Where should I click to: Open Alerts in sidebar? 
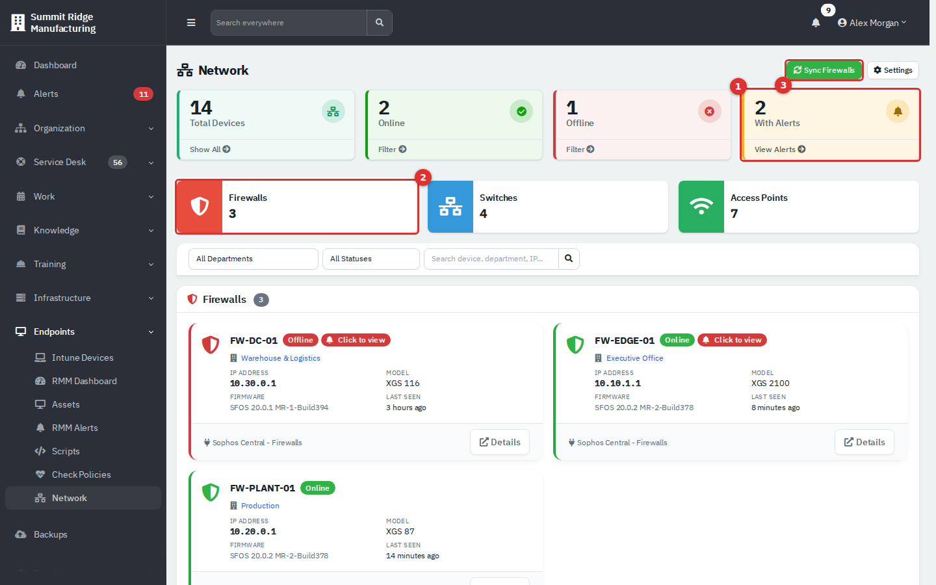[83, 94]
